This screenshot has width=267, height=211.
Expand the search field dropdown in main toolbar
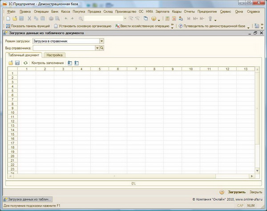tap(125, 18)
